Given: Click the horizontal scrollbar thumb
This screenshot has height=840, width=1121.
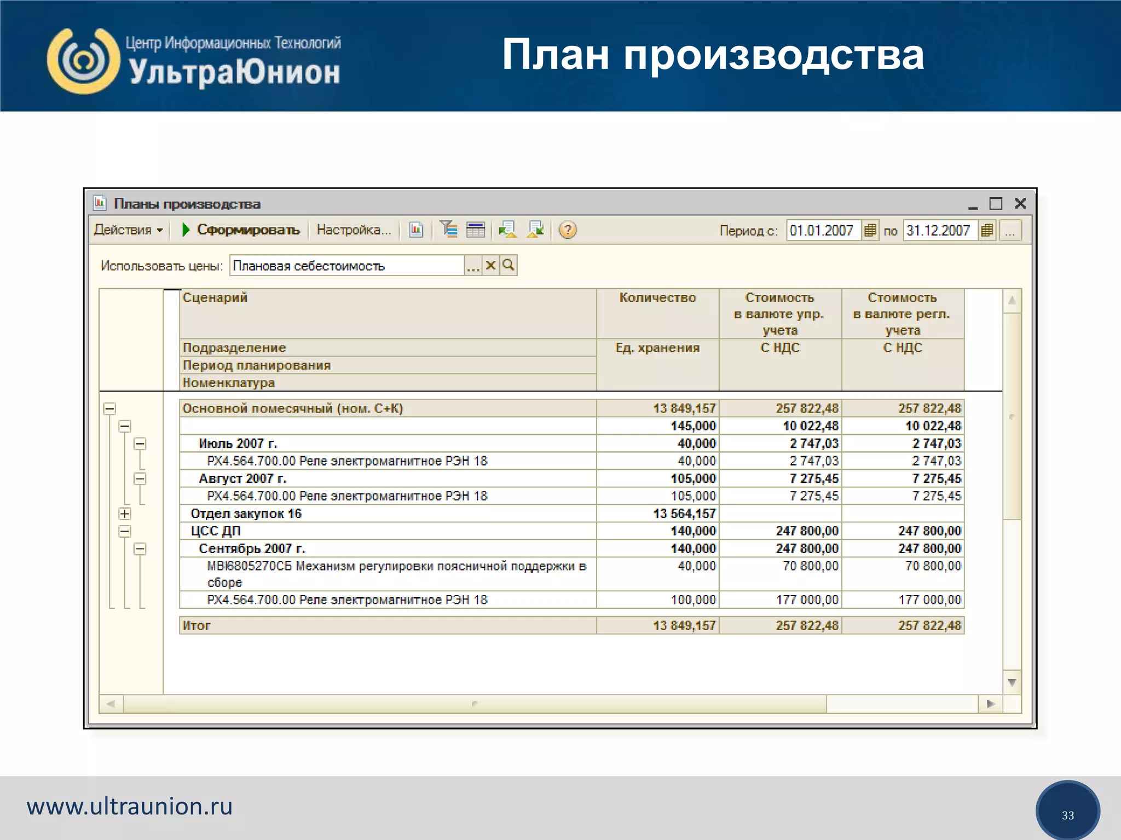Looking at the screenshot, I should click(x=475, y=704).
